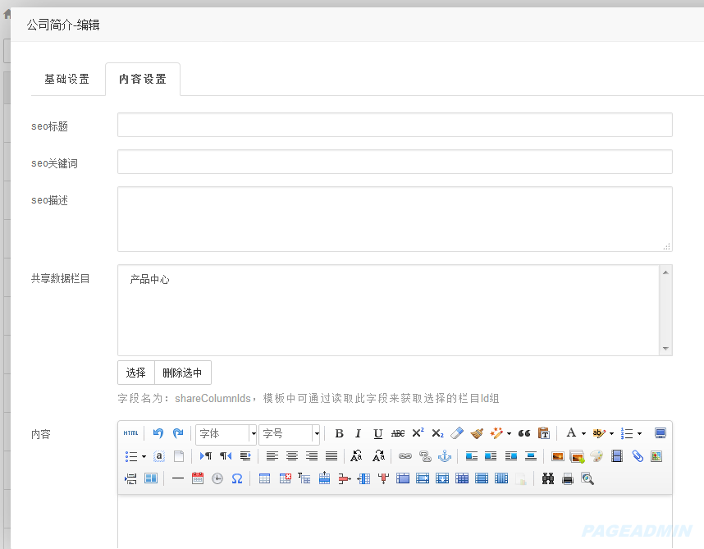This screenshot has height=549, width=704.
Task: Insert hyperlink using chain link icon
Action: pos(405,456)
